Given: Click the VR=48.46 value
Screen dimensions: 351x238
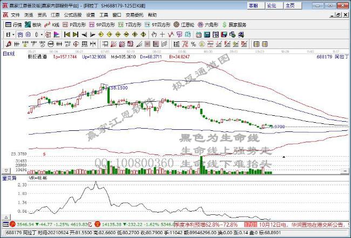Looking at the screenshot, I should [x=38, y=178].
